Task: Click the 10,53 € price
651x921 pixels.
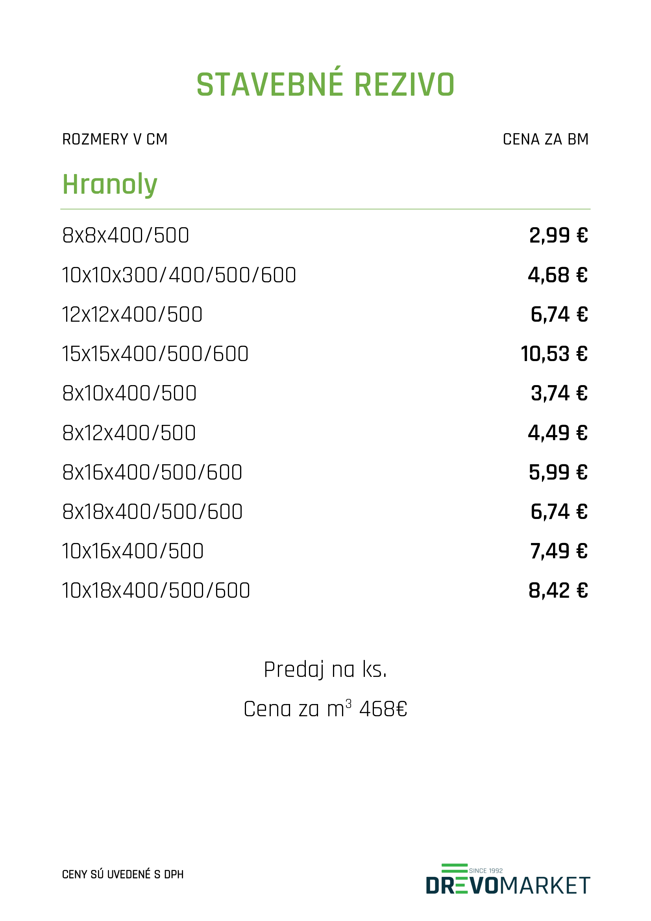Action: (555, 354)
